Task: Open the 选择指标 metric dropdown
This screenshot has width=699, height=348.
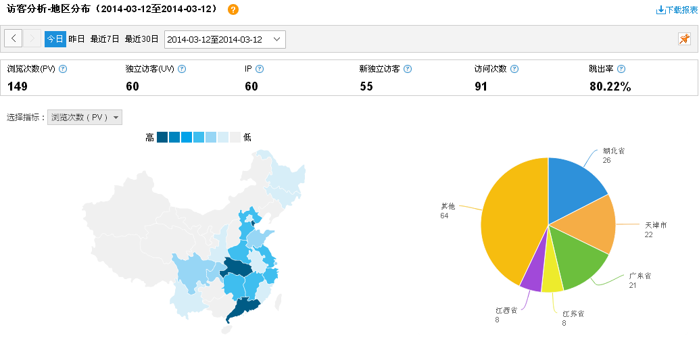Action: point(85,118)
